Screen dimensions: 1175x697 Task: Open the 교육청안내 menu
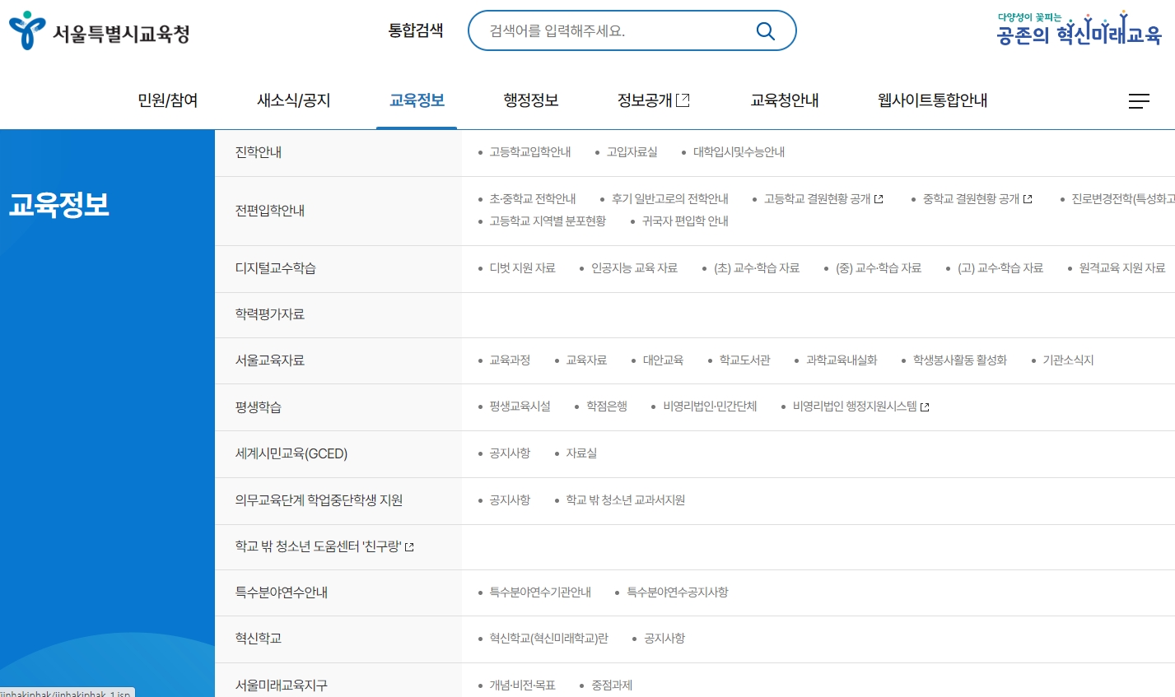785,100
